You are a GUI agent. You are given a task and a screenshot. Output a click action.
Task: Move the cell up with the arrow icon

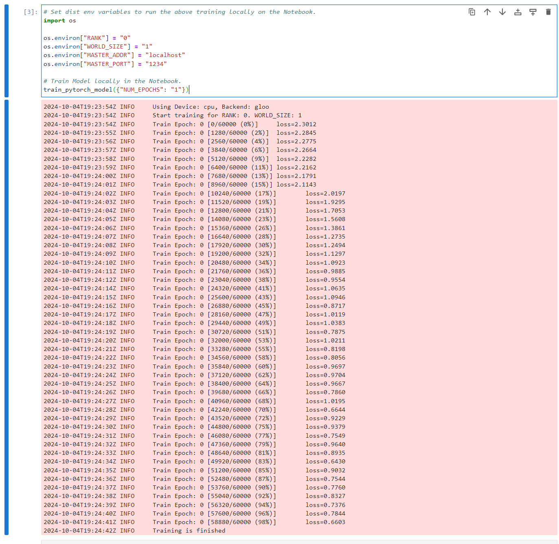(487, 12)
